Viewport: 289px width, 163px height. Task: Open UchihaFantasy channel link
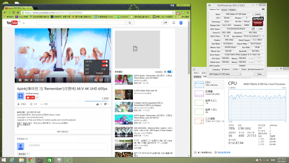pos(32,93)
